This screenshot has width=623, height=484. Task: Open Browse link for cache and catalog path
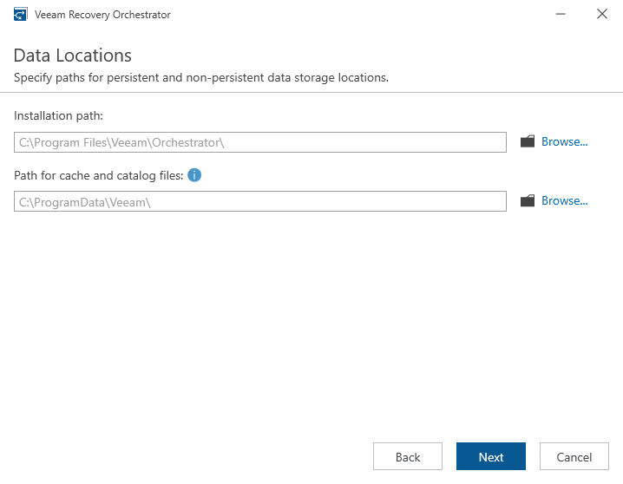click(x=564, y=200)
